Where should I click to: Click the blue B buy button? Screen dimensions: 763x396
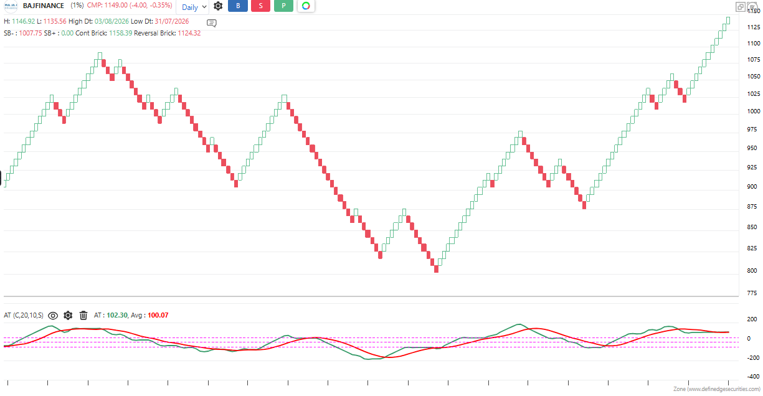click(x=237, y=6)
